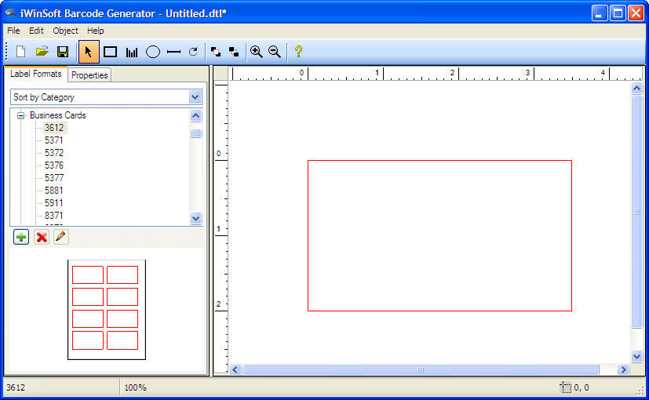Edit label format with pencil icon

tap(61, 237)
